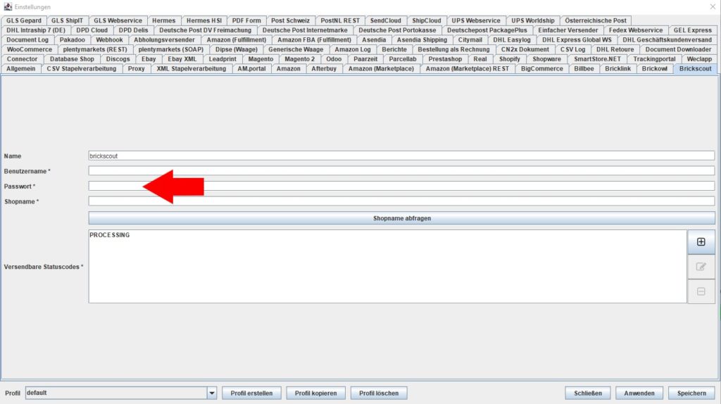Open the Prestashop tab
The height and width of the screenshot is (404, 721).
coord(445,59)
